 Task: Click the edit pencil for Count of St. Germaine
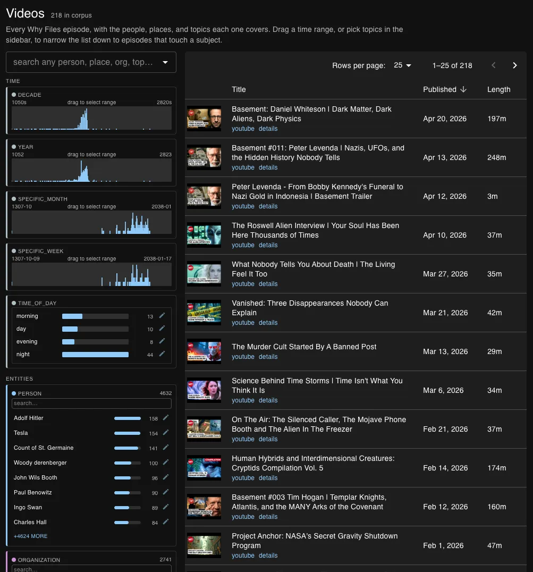click(x=166, y=448)
